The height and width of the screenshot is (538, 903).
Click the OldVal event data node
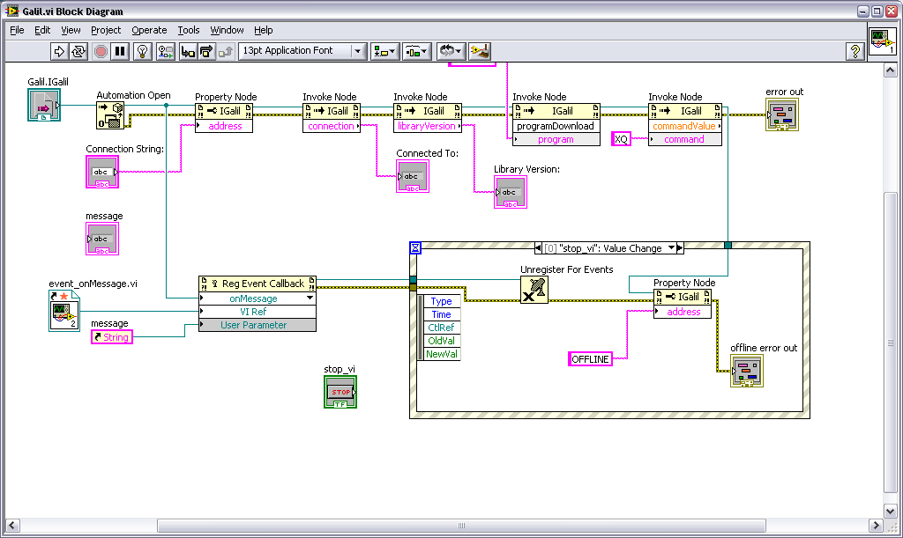(441, 341)
